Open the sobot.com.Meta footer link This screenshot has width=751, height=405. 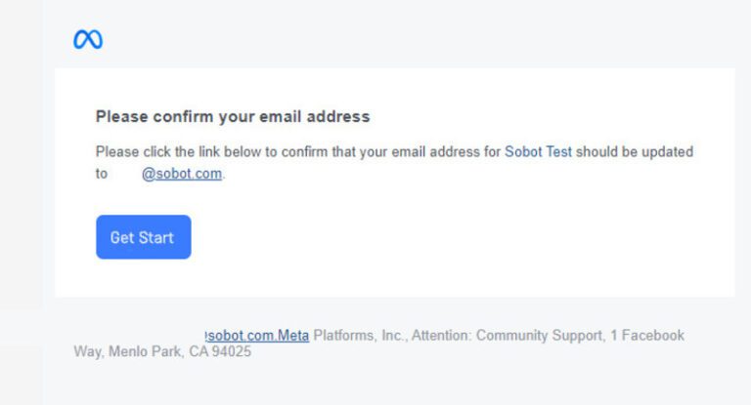pos(258,336)
